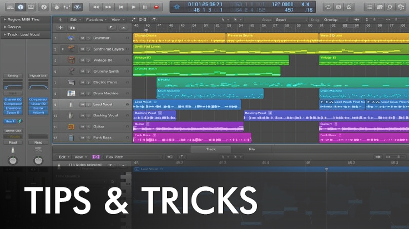The width and height of the screenshot is (409, 229).
Task: Mute the Drummer track
Action: (x=82, y=38)
